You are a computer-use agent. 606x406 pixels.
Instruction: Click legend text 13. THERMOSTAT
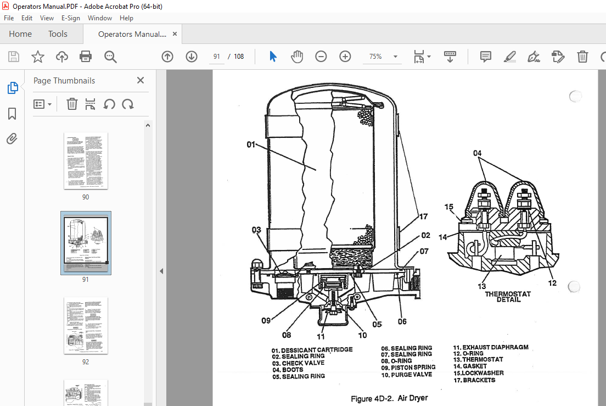tap(478, 360)
